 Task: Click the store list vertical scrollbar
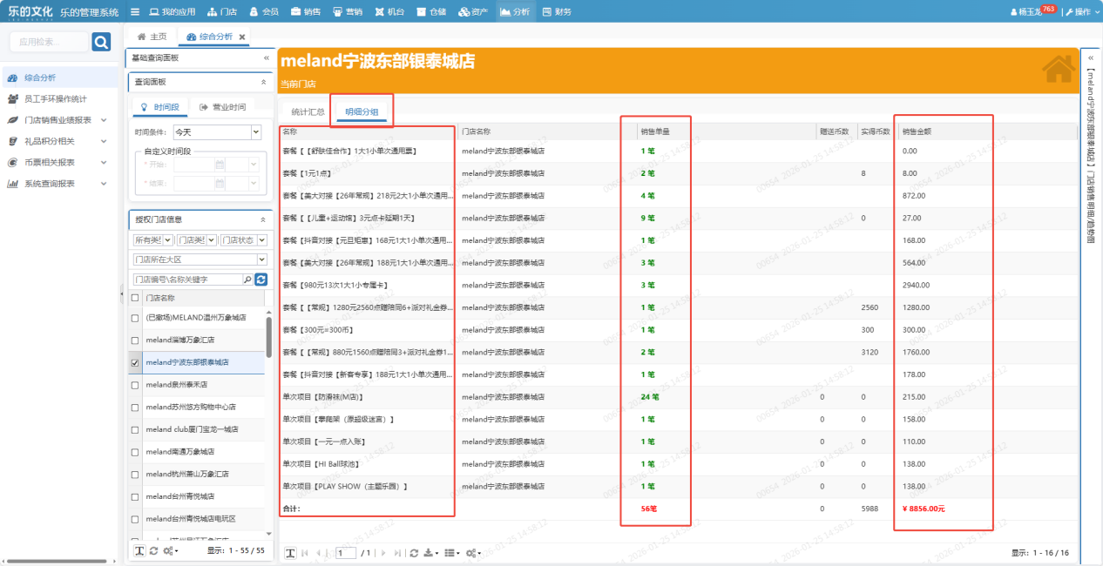[268, 337]
